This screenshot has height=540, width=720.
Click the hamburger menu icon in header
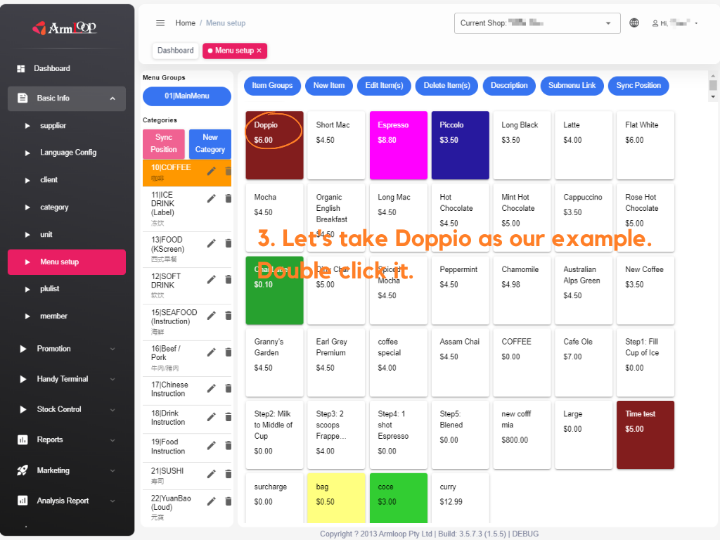[x=160, y=23]
